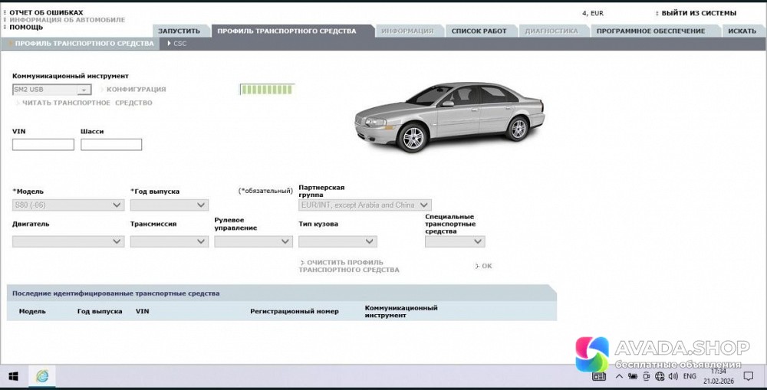Show hidden tray icons chevron
This screenshot has height=390, width=767.
click(620, 377)
